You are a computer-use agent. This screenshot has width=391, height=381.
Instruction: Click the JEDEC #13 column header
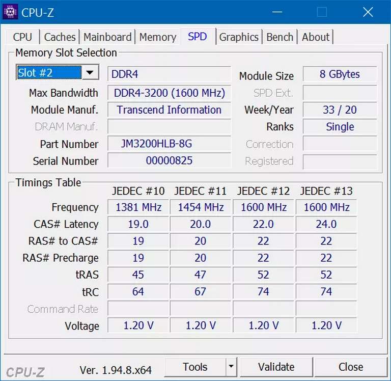pos(326,191)
